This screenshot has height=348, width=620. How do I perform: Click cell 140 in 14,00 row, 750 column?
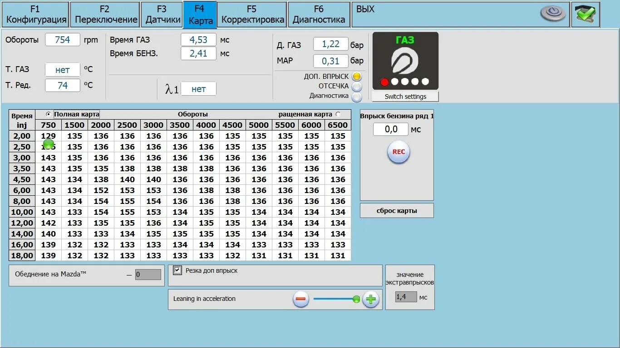click(49, 234)
